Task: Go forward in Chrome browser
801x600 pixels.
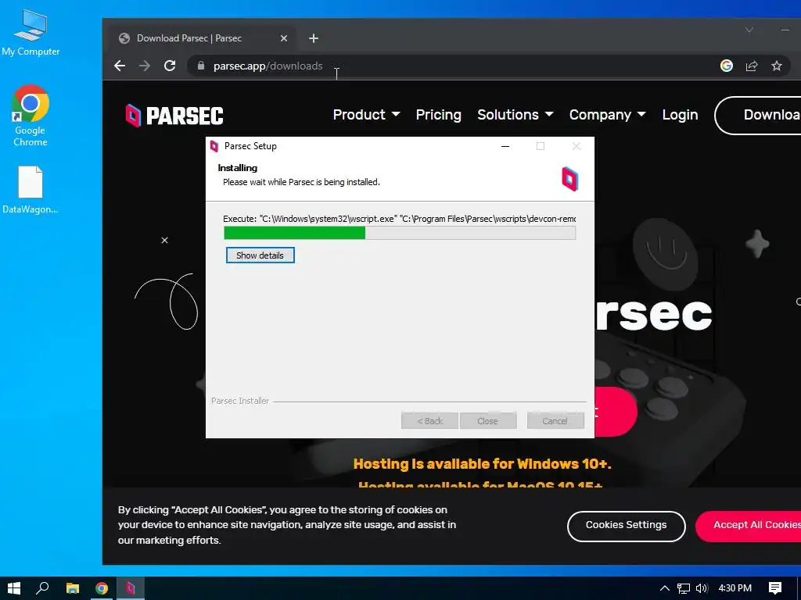Action: [x=145, y=66]
